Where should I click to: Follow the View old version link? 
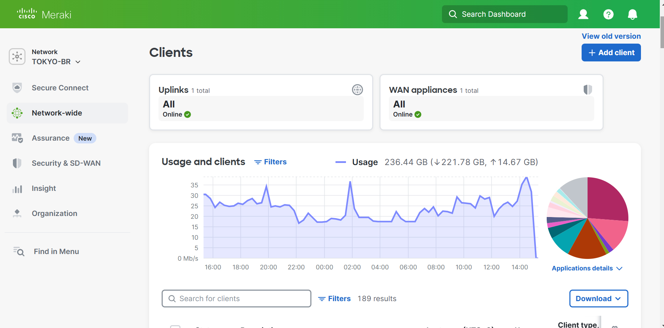[611, 36]
